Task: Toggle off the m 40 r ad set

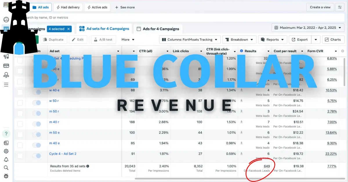Action: [37, 124]
